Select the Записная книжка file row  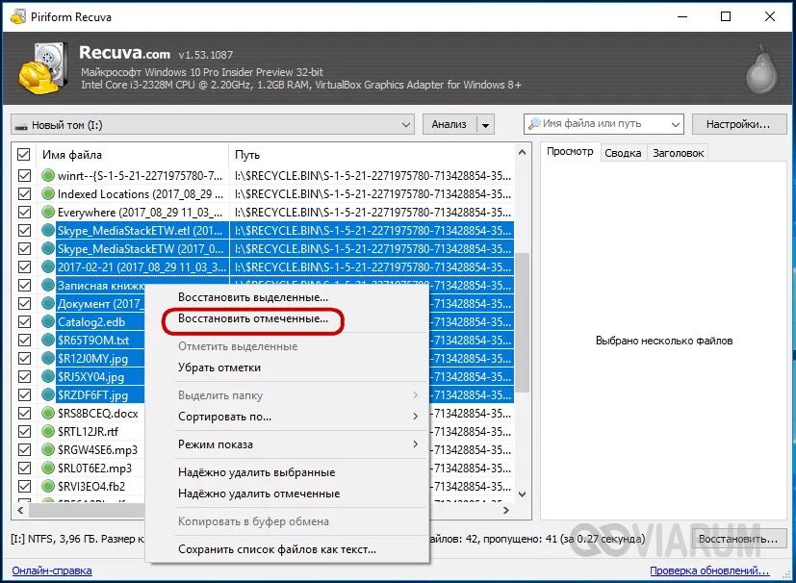point(100,285)
